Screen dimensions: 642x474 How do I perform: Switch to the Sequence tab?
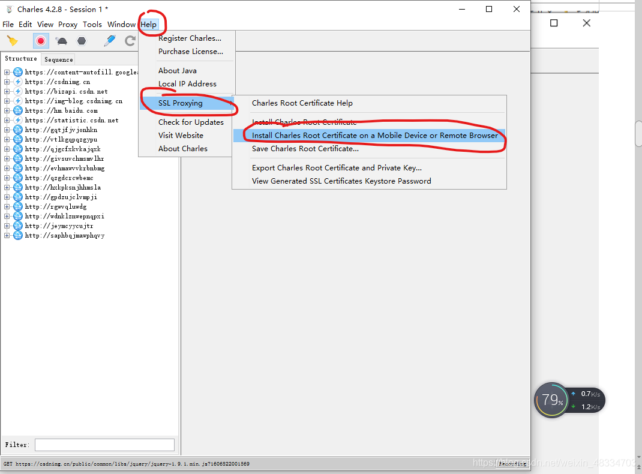pyautogui.click(x=59, y=59)
